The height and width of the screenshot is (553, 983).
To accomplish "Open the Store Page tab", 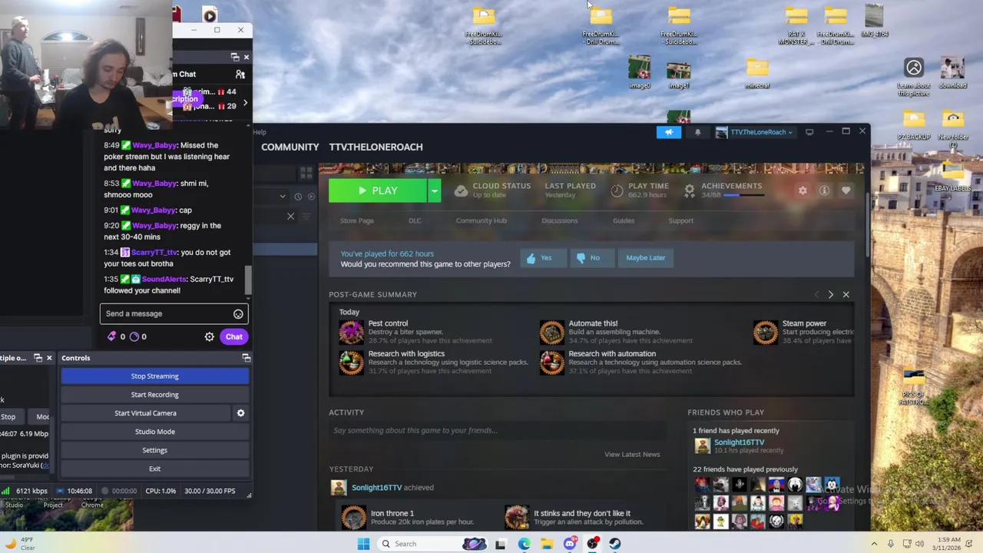I will [357, 220].
